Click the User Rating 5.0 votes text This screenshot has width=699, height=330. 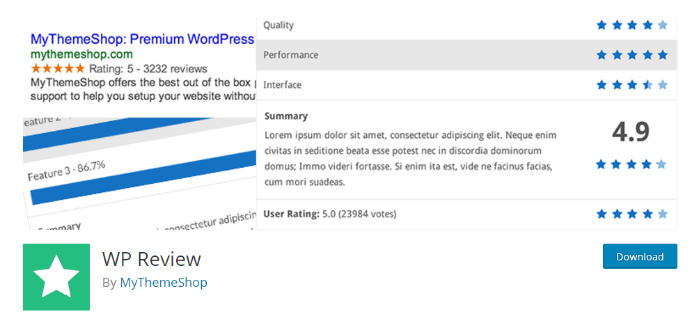pyautogui.click(x=330, y=214)
